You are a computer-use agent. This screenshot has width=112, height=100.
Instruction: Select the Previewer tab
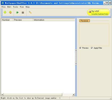point(84,21)
